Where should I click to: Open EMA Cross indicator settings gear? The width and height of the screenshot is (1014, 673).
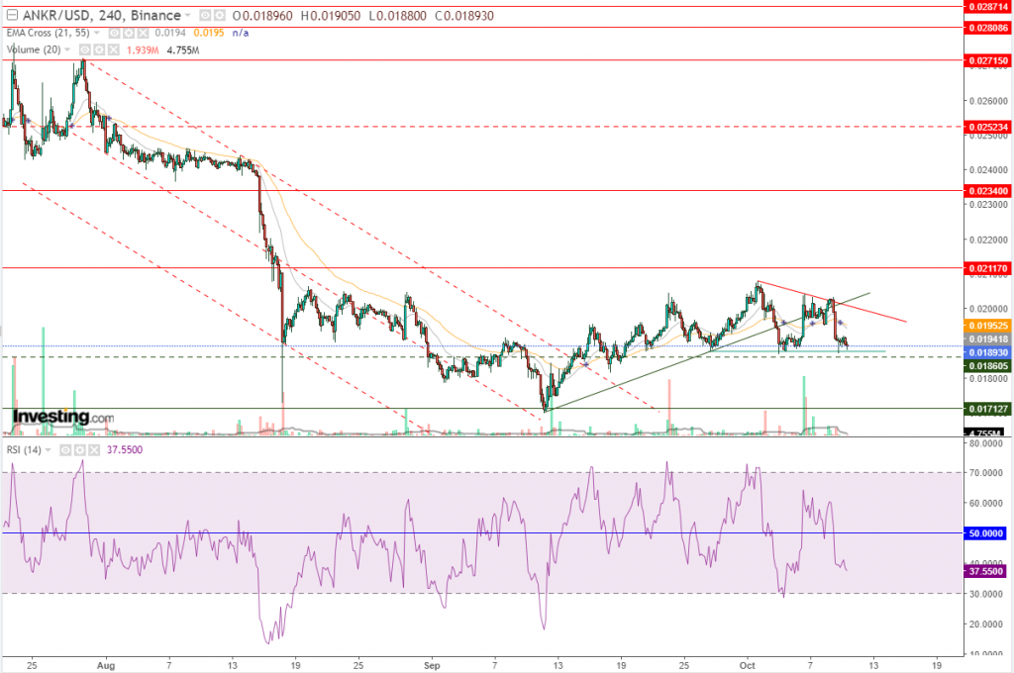click(129, 33)
